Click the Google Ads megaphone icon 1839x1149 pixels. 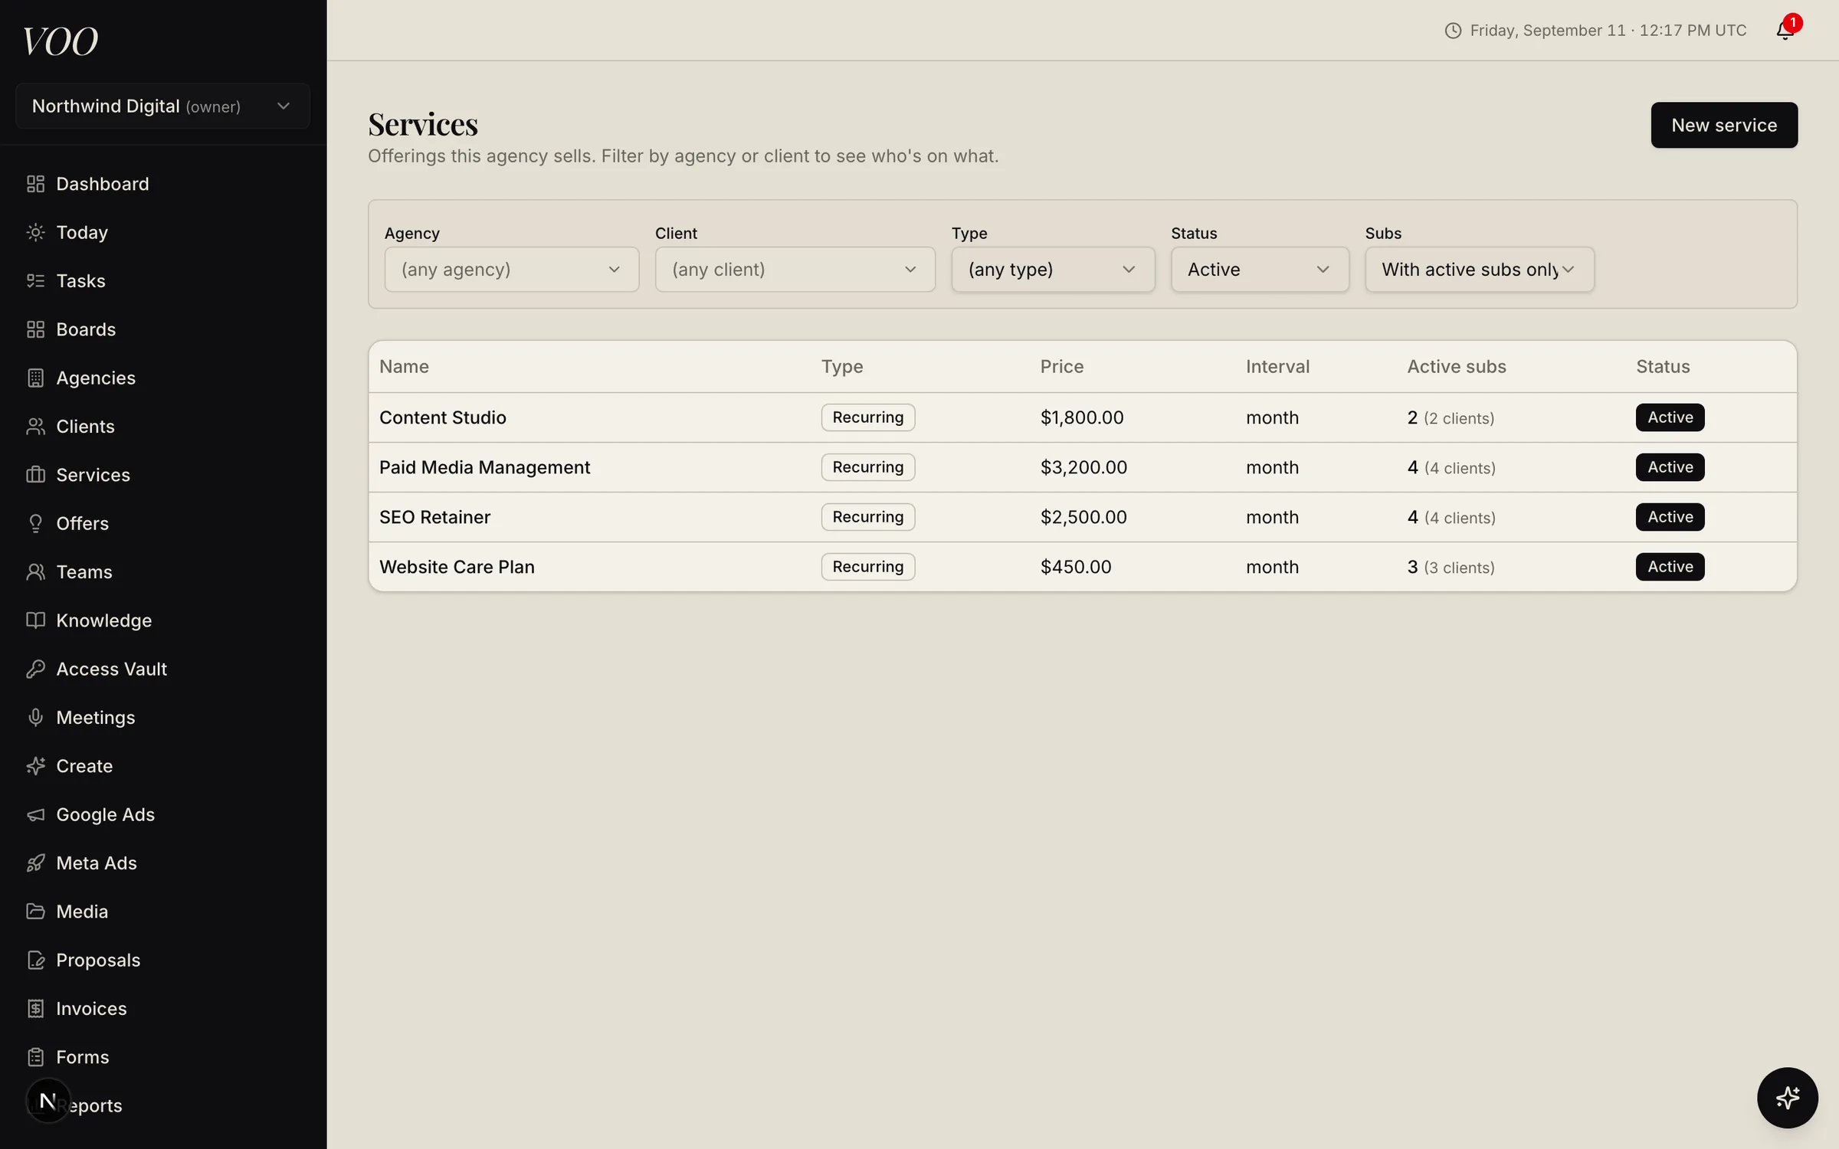pyautogui.click(x=35, y=814)
